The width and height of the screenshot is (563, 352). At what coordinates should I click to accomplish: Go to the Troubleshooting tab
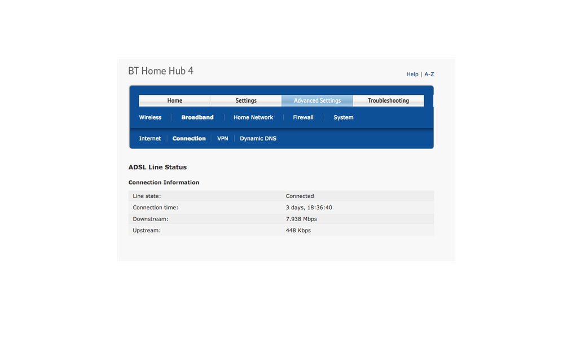click(388, 100)
